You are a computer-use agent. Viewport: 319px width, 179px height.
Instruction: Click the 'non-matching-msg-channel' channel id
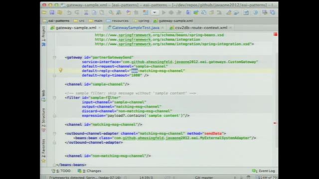click(x=119, y=156)
